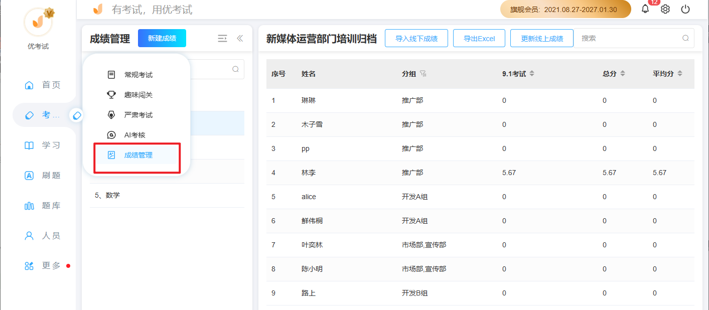Open the notification bell icon
Viewport: 709px width, 310px height.
coord(645,9)
